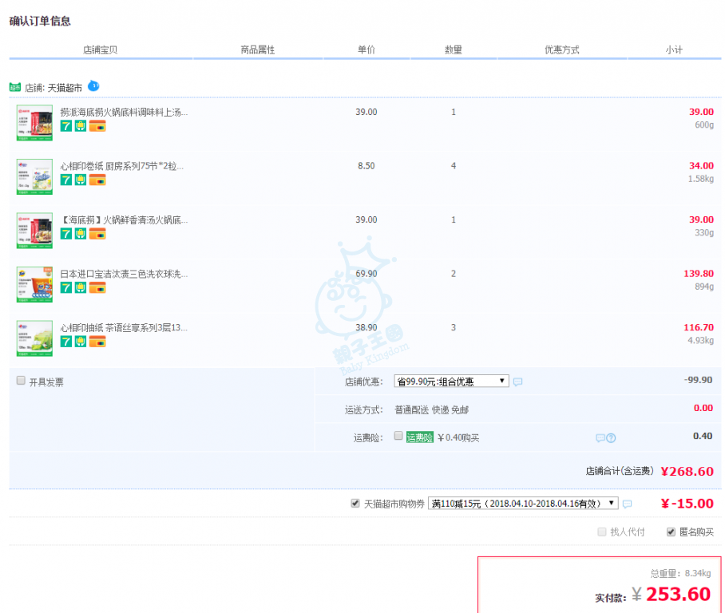Open the 捞派海底捞火锅底料 product link

(x=124, y=113)
